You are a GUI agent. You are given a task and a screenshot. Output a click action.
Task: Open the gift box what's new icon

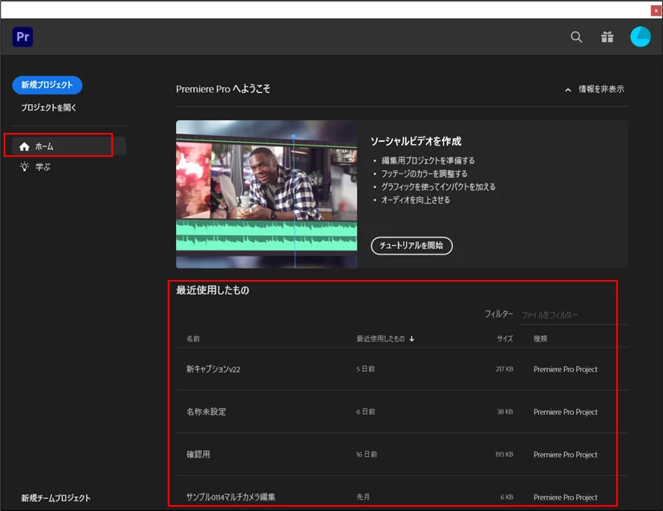(607, 37)
